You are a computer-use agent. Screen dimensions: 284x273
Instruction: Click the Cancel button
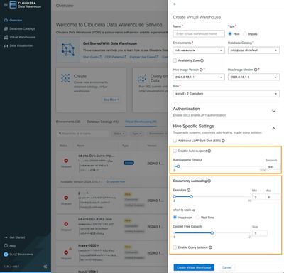pyautogui.click(x=226, y=267)
